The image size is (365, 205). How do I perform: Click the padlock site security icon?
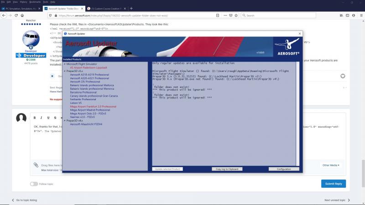pos(56,15)
